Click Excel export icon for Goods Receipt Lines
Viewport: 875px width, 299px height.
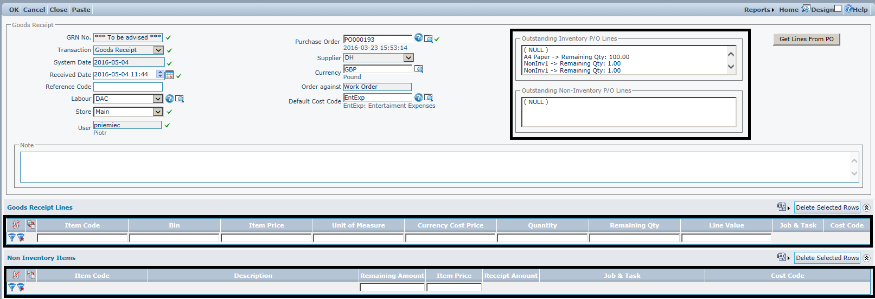click(782, 207)
